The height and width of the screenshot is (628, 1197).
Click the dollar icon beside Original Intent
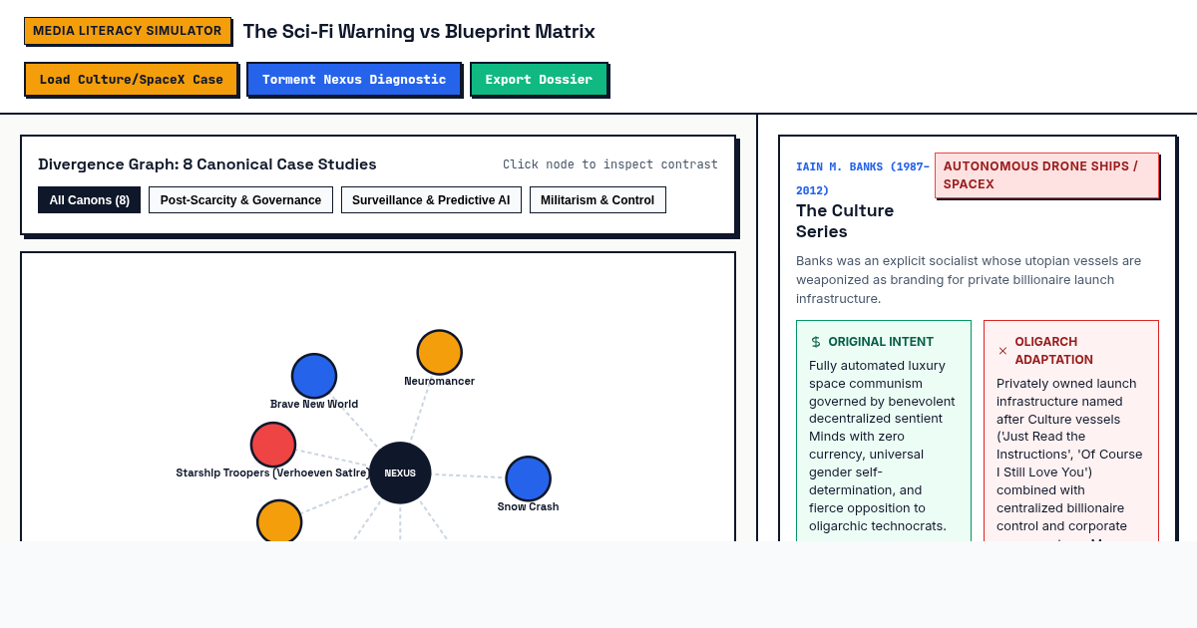click(816, 342)
